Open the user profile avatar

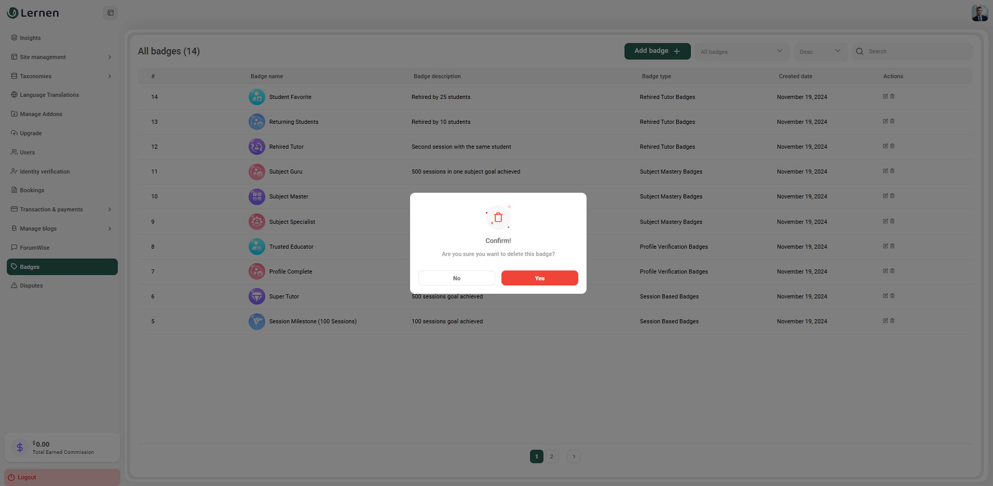tap(979, 13)
